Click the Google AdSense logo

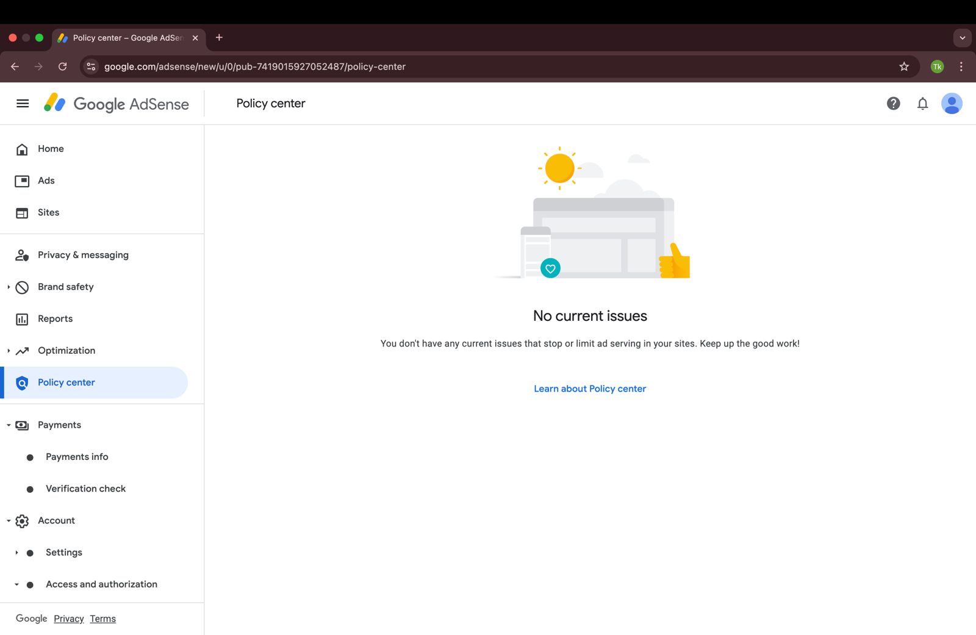tap(116, 104)
